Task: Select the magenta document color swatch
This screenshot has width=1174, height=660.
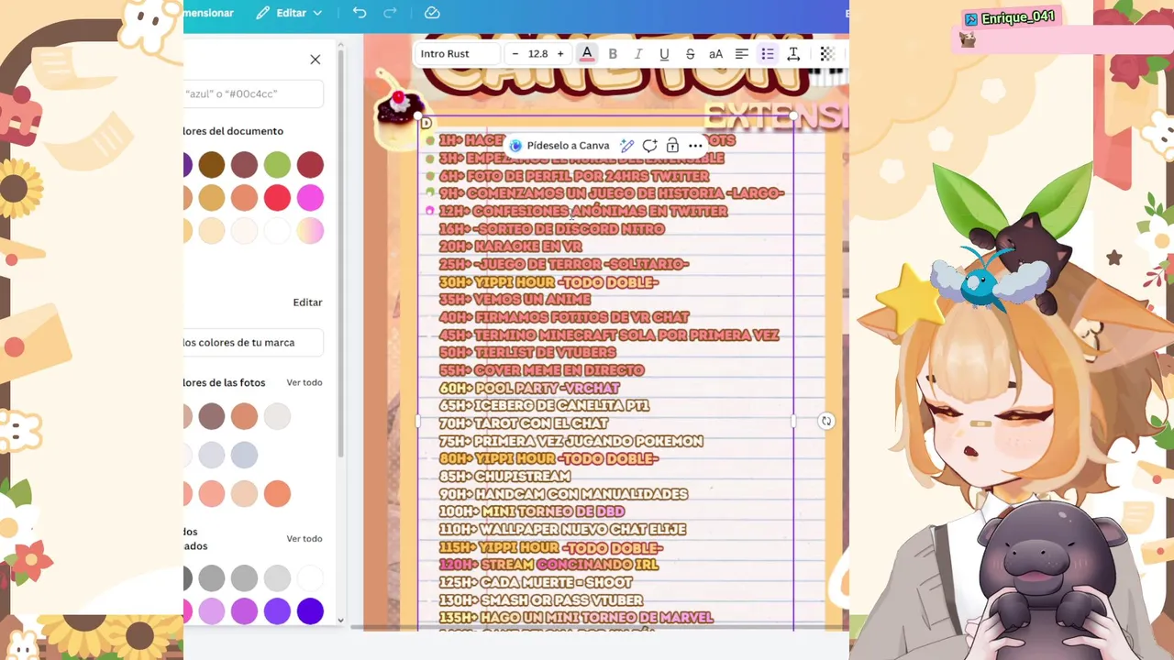Action: [310, 198]
